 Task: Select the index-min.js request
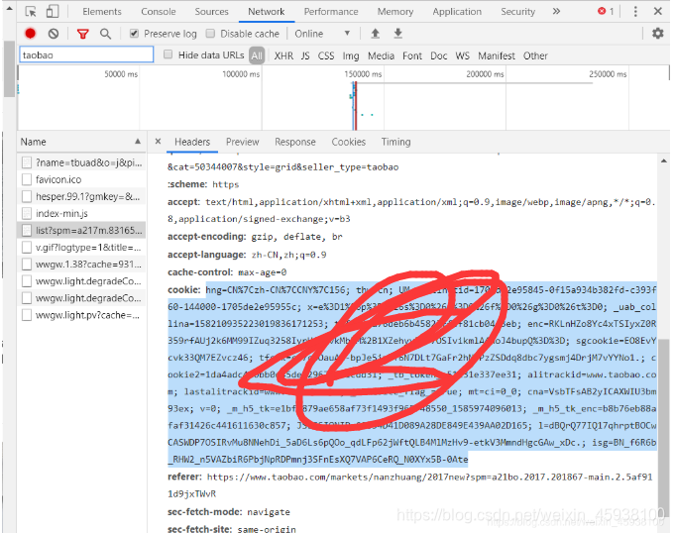coord(81,213)
